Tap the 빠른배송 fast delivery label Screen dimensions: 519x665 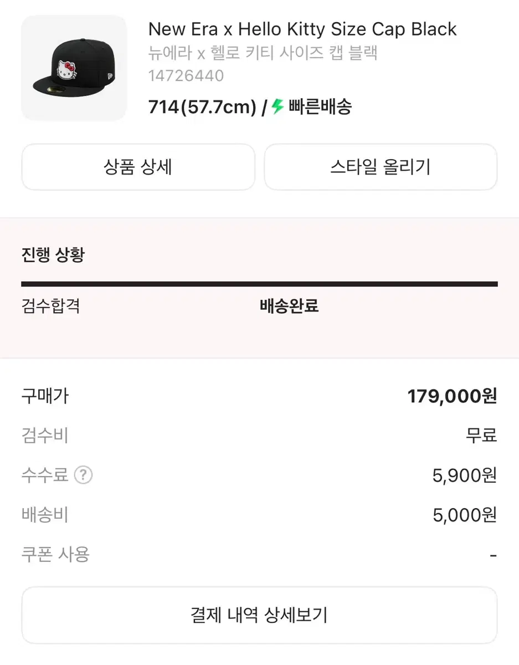tap(320, 106)
